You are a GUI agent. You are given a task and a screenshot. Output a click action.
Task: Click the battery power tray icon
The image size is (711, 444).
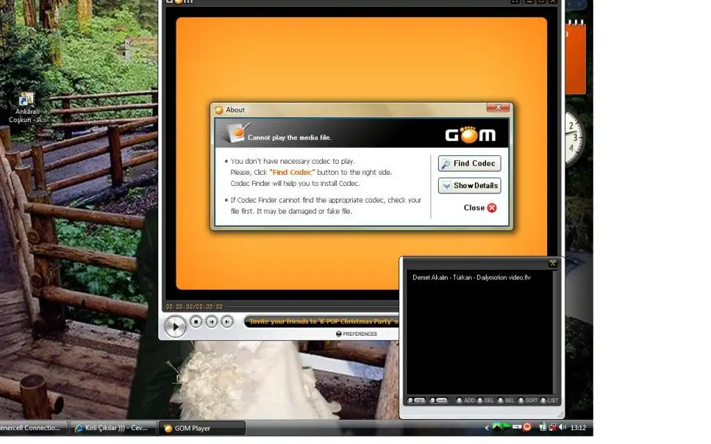point(542,427)
